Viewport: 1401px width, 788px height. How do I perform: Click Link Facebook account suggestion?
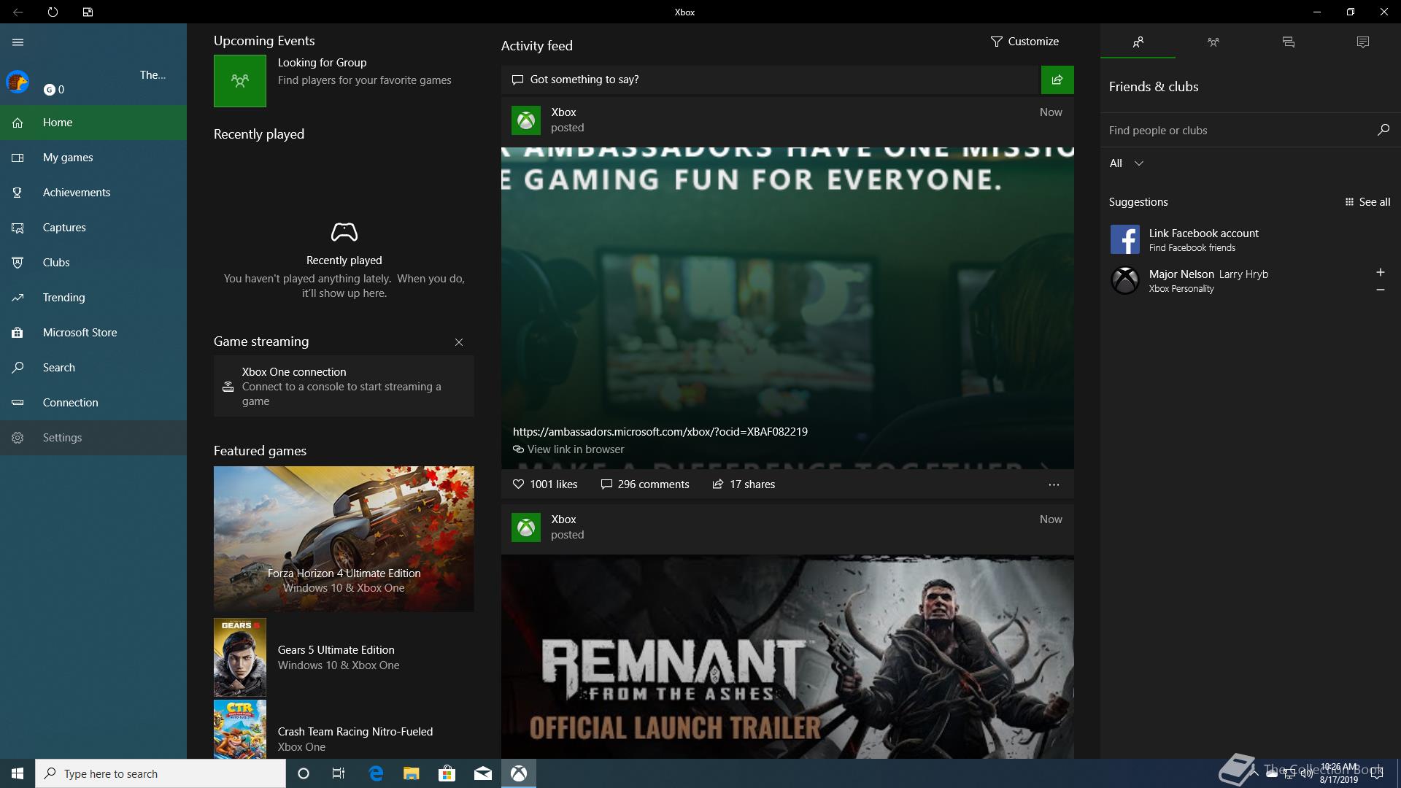coord(1251,239)
